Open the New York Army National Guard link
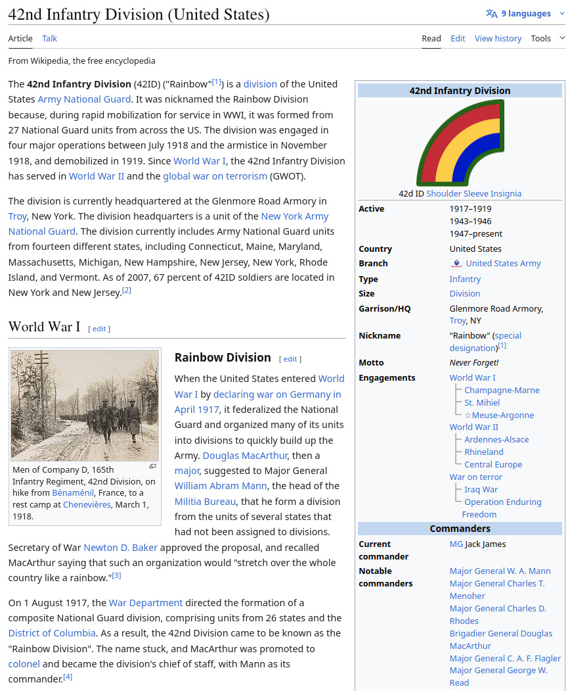The width and height of the screenshot is (572, 691). [x=168, y=224]
